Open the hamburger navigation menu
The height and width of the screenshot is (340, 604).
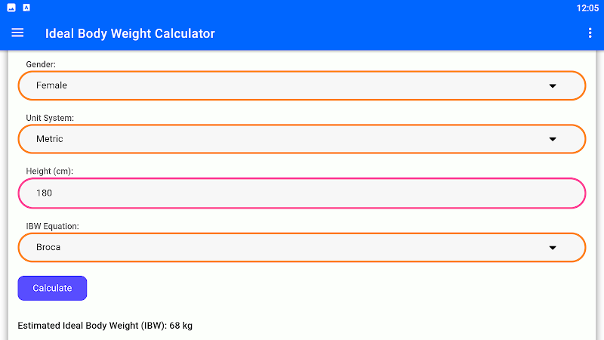coord(18,33)
